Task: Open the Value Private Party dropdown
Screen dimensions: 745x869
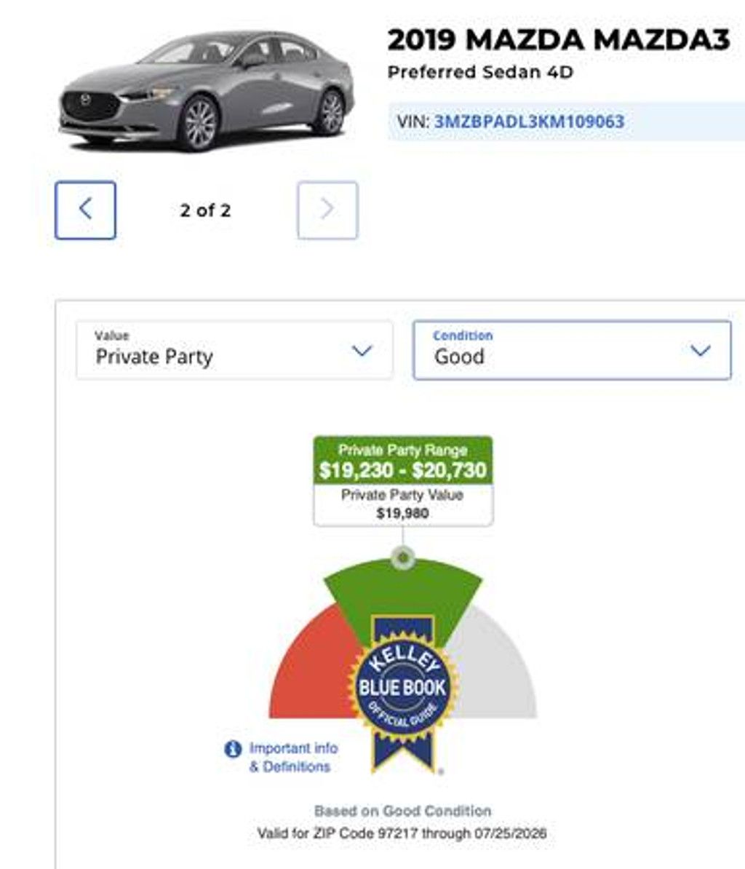Action: (234, 349)
